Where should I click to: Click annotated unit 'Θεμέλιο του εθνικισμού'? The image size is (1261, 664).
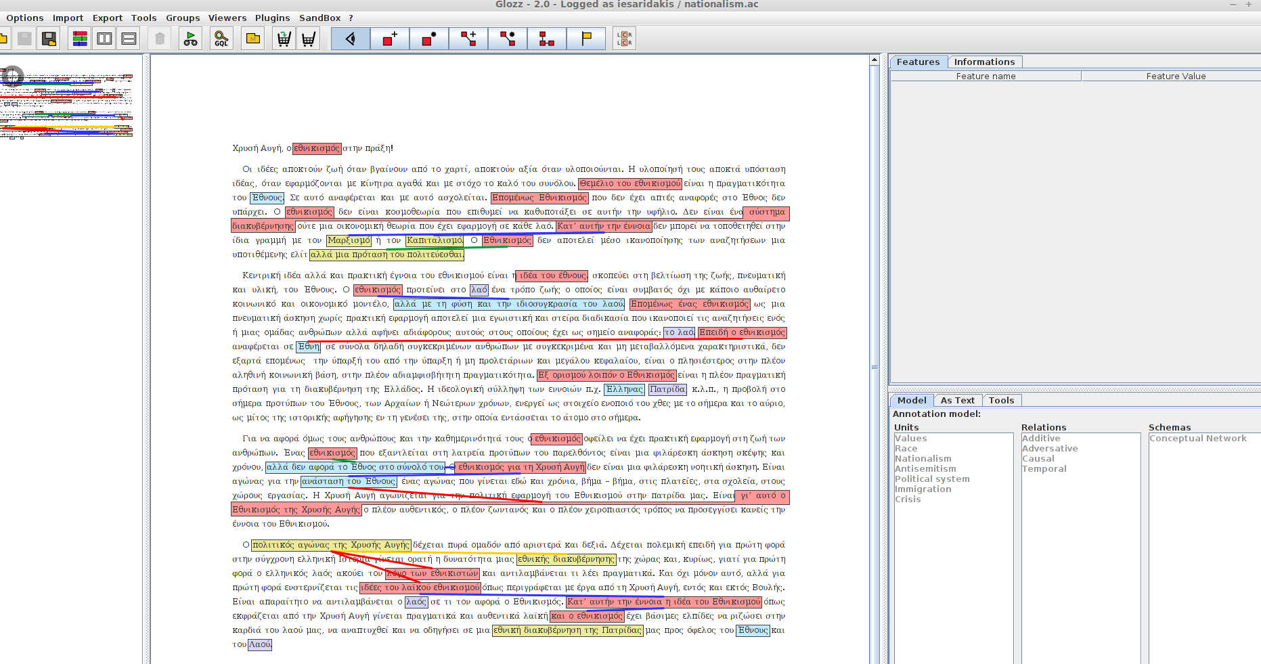point(630,183)
